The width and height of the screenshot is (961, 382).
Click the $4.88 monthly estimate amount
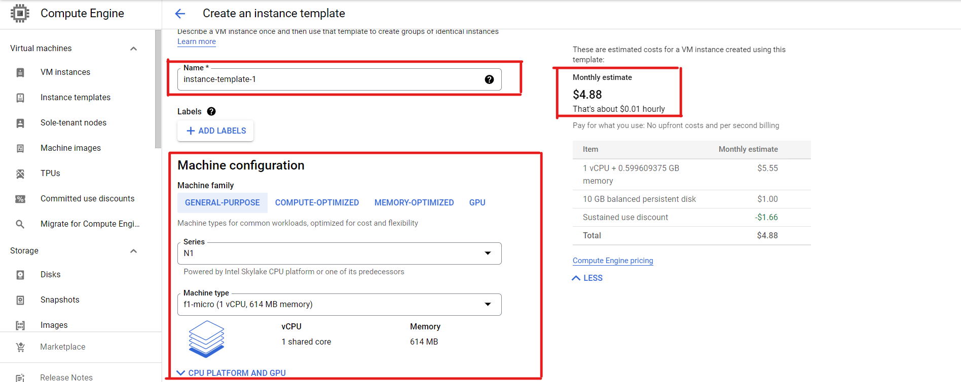coord(587,95)
